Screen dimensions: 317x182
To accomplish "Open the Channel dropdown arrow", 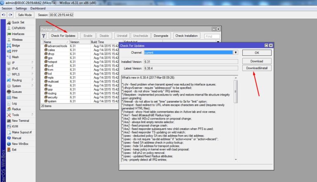I will click(x=235, y=53).
